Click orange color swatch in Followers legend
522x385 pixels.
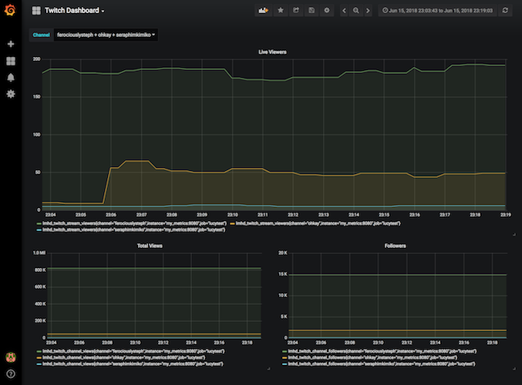285,358
